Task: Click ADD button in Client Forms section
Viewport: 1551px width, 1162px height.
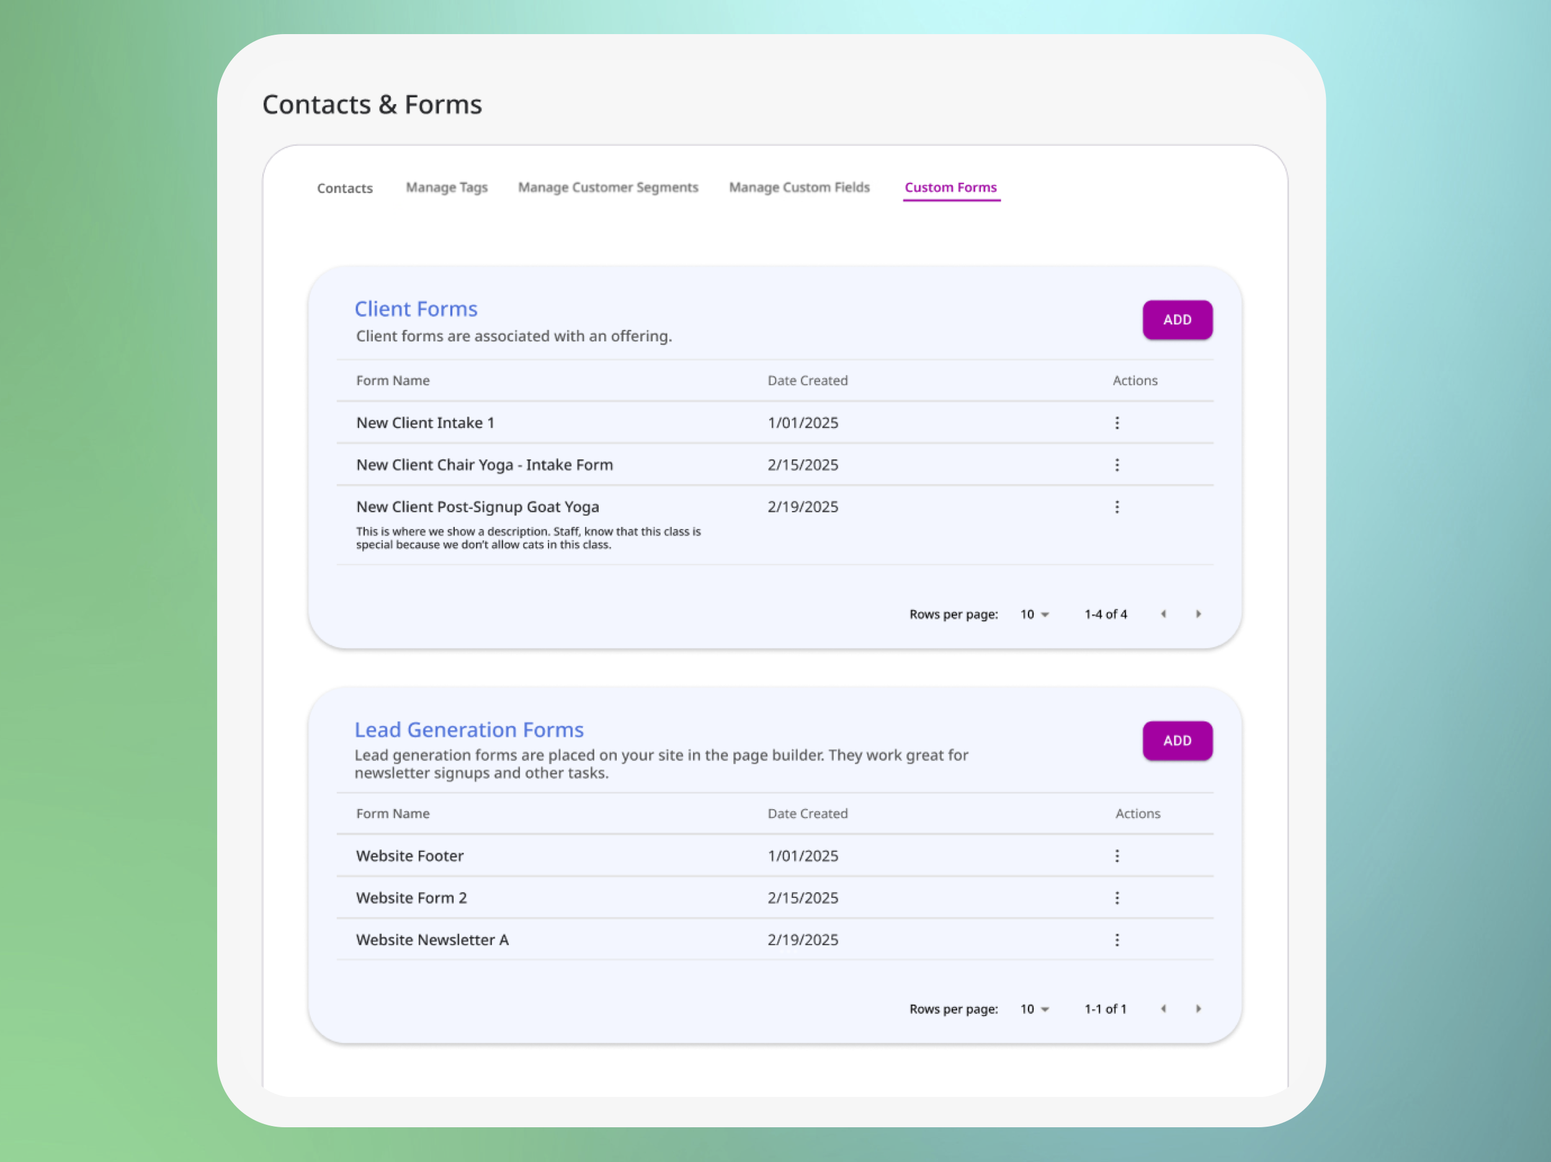Action: [1178, 319]
